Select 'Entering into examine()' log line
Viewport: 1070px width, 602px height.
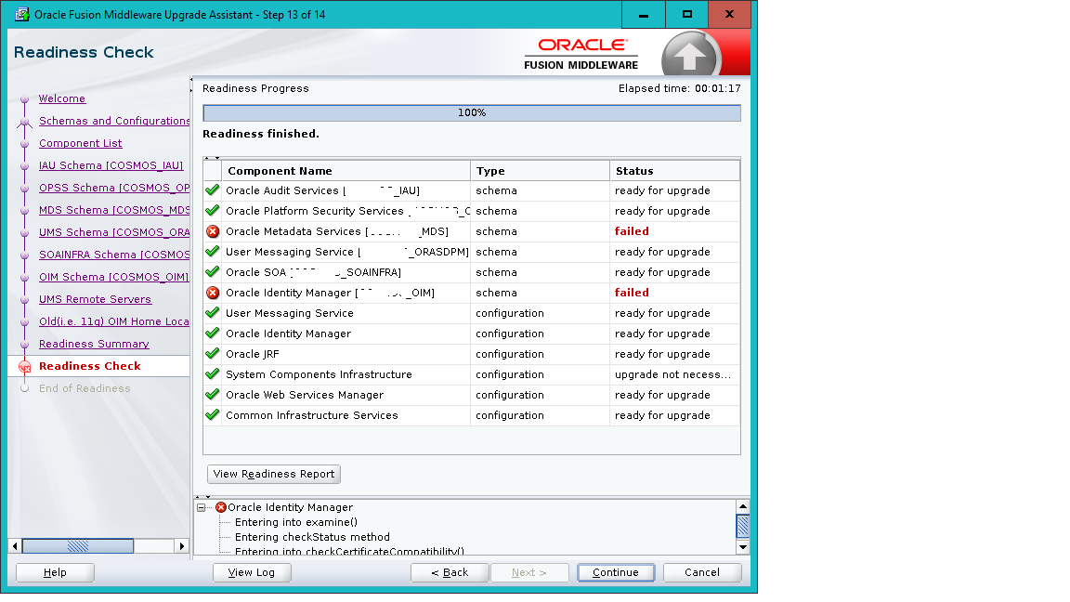(x=296, y=522)
